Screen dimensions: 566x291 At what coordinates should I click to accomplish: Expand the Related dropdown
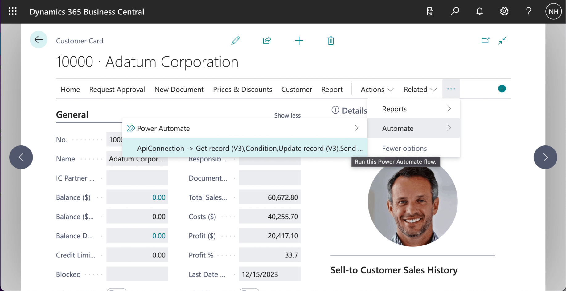click(420, 90)
